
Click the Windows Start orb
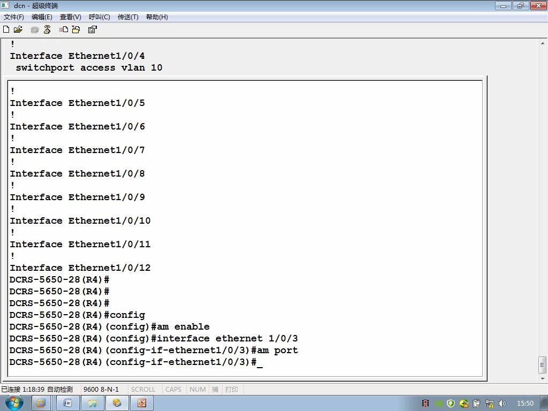pos(14,403)
